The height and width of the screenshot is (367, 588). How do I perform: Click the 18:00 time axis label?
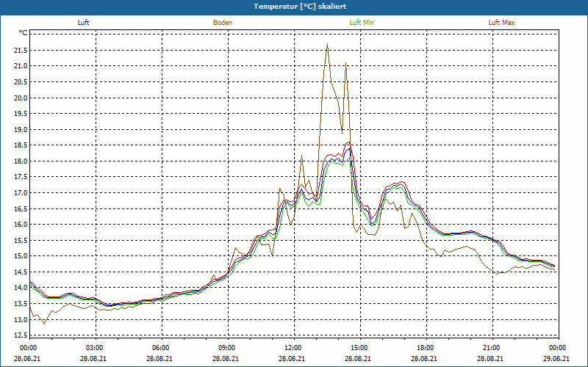426,348
